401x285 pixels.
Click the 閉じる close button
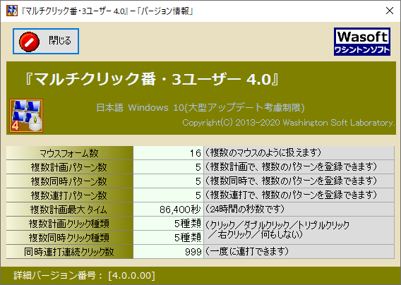coord(46,42)
